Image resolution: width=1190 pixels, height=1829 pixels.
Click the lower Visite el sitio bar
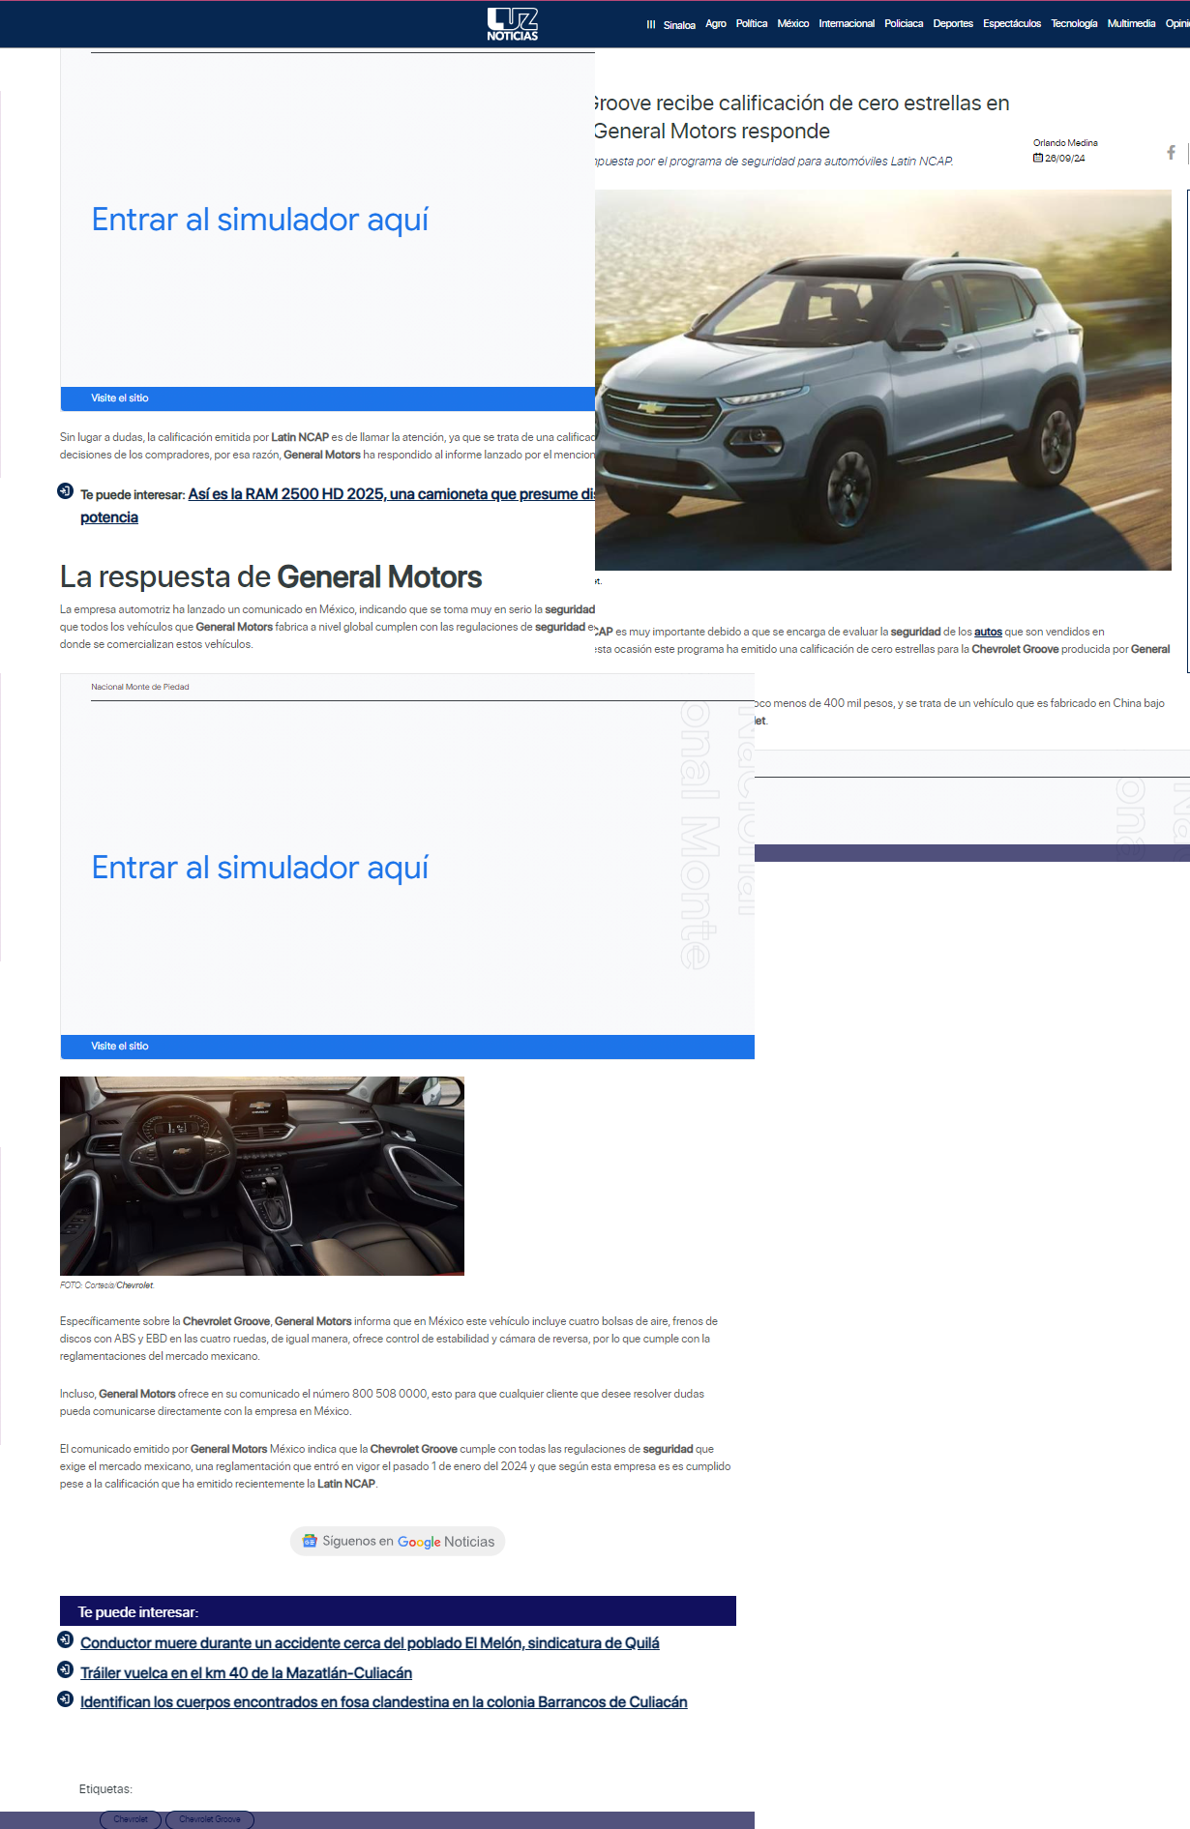pyautogui.click(x=407, y=1047)
